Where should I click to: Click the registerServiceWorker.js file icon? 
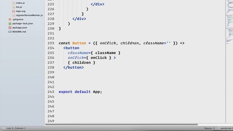[x=13, y=15]
